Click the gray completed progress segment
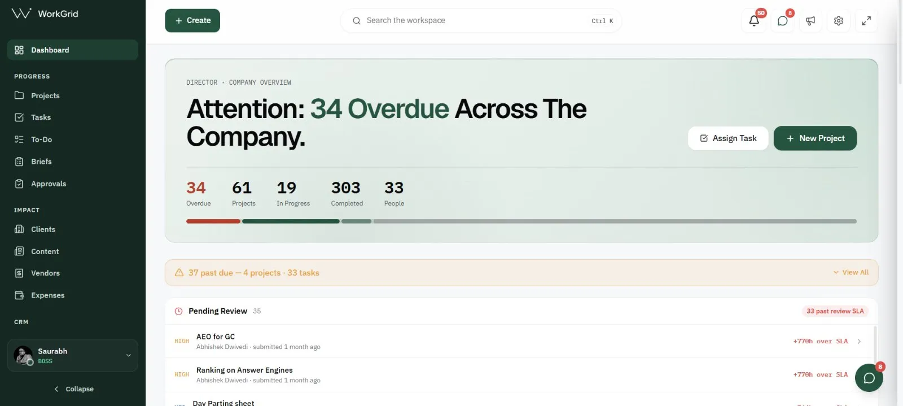This screenshot has width=903, height=406. (615, 221)
